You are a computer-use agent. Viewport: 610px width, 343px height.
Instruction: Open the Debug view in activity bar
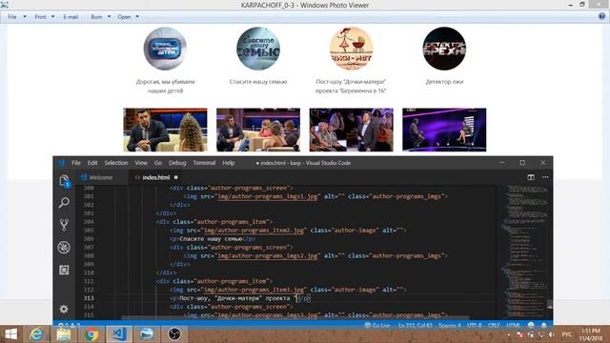pos(64,248)
